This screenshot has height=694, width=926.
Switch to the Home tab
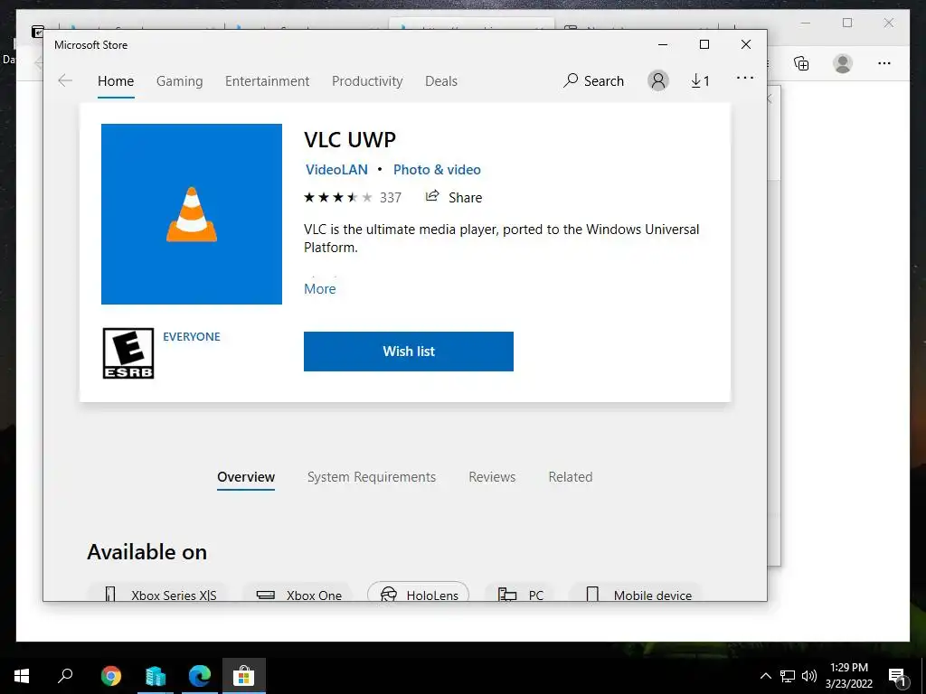116,80
